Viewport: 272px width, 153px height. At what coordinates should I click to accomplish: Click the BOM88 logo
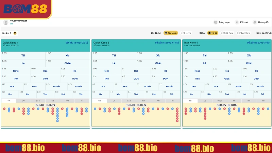click(x=25, y=9)
